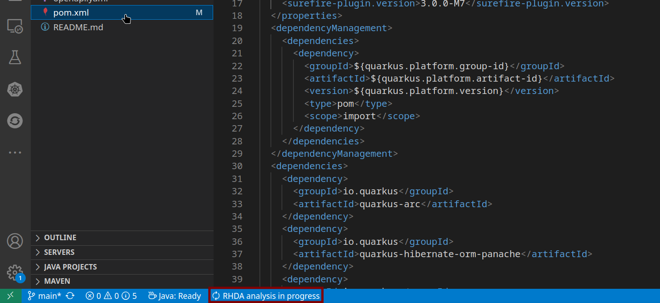Click the quarkus-hibernate-orm-panache artifactId text
Image resolution: width=660 pixels, height=303 pixels.
click(x=440, y=254)
